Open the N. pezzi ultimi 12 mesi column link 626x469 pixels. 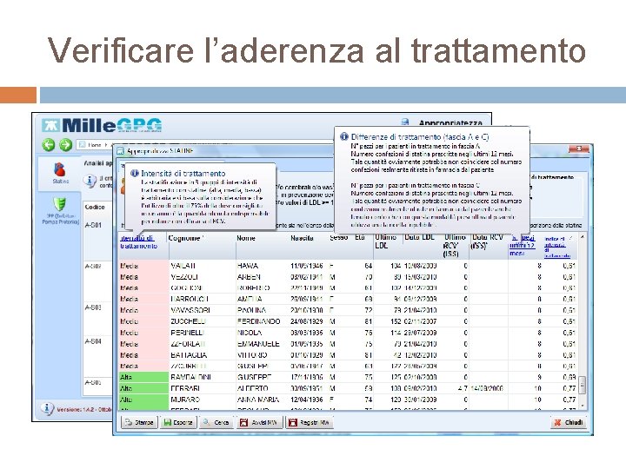[x=522, y=245]
